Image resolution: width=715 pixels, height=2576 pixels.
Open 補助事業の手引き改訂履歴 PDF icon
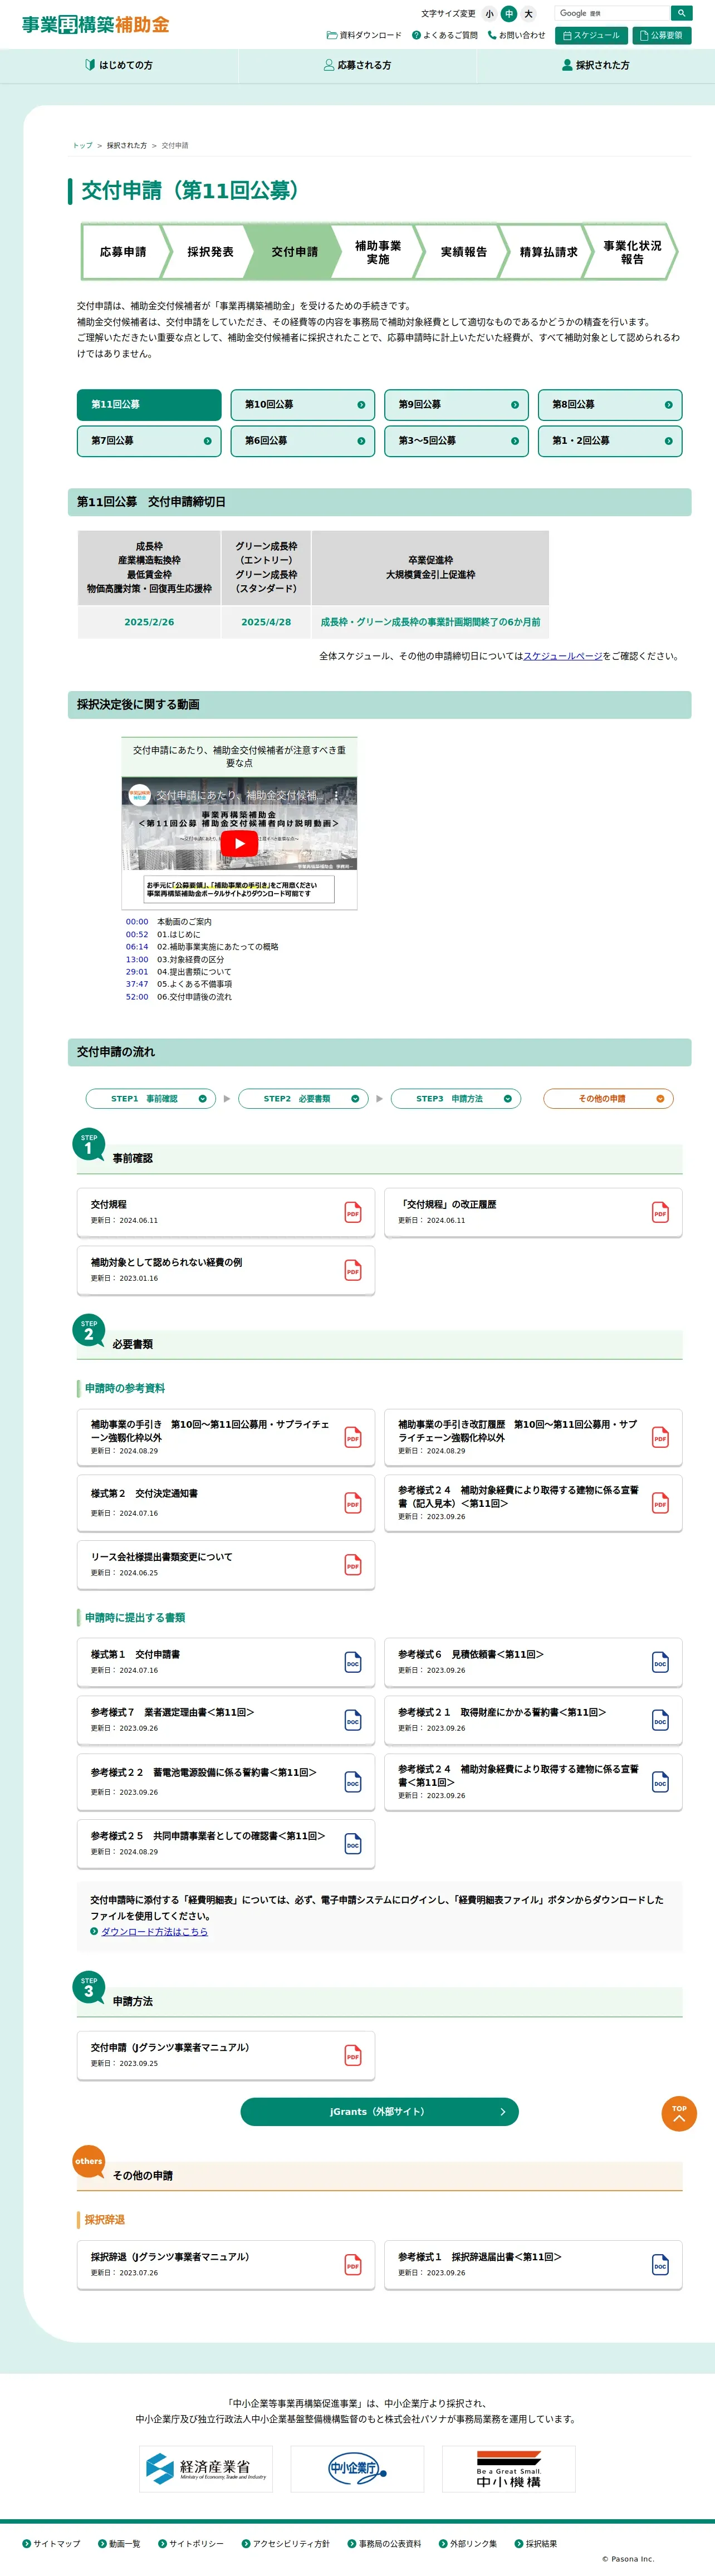660,1437
